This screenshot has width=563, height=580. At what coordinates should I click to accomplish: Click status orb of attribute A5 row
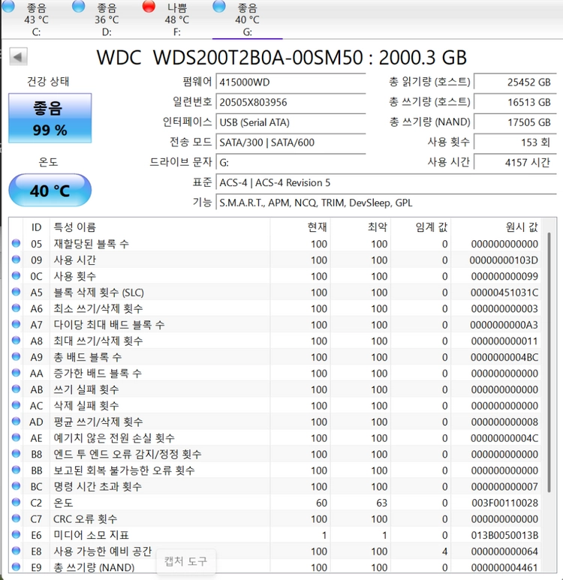tap(16, 291)
